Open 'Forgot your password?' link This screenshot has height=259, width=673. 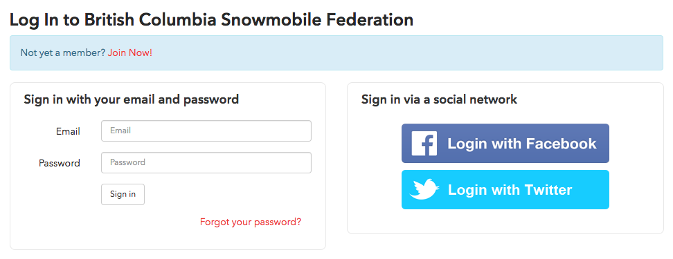pos(251,222)
